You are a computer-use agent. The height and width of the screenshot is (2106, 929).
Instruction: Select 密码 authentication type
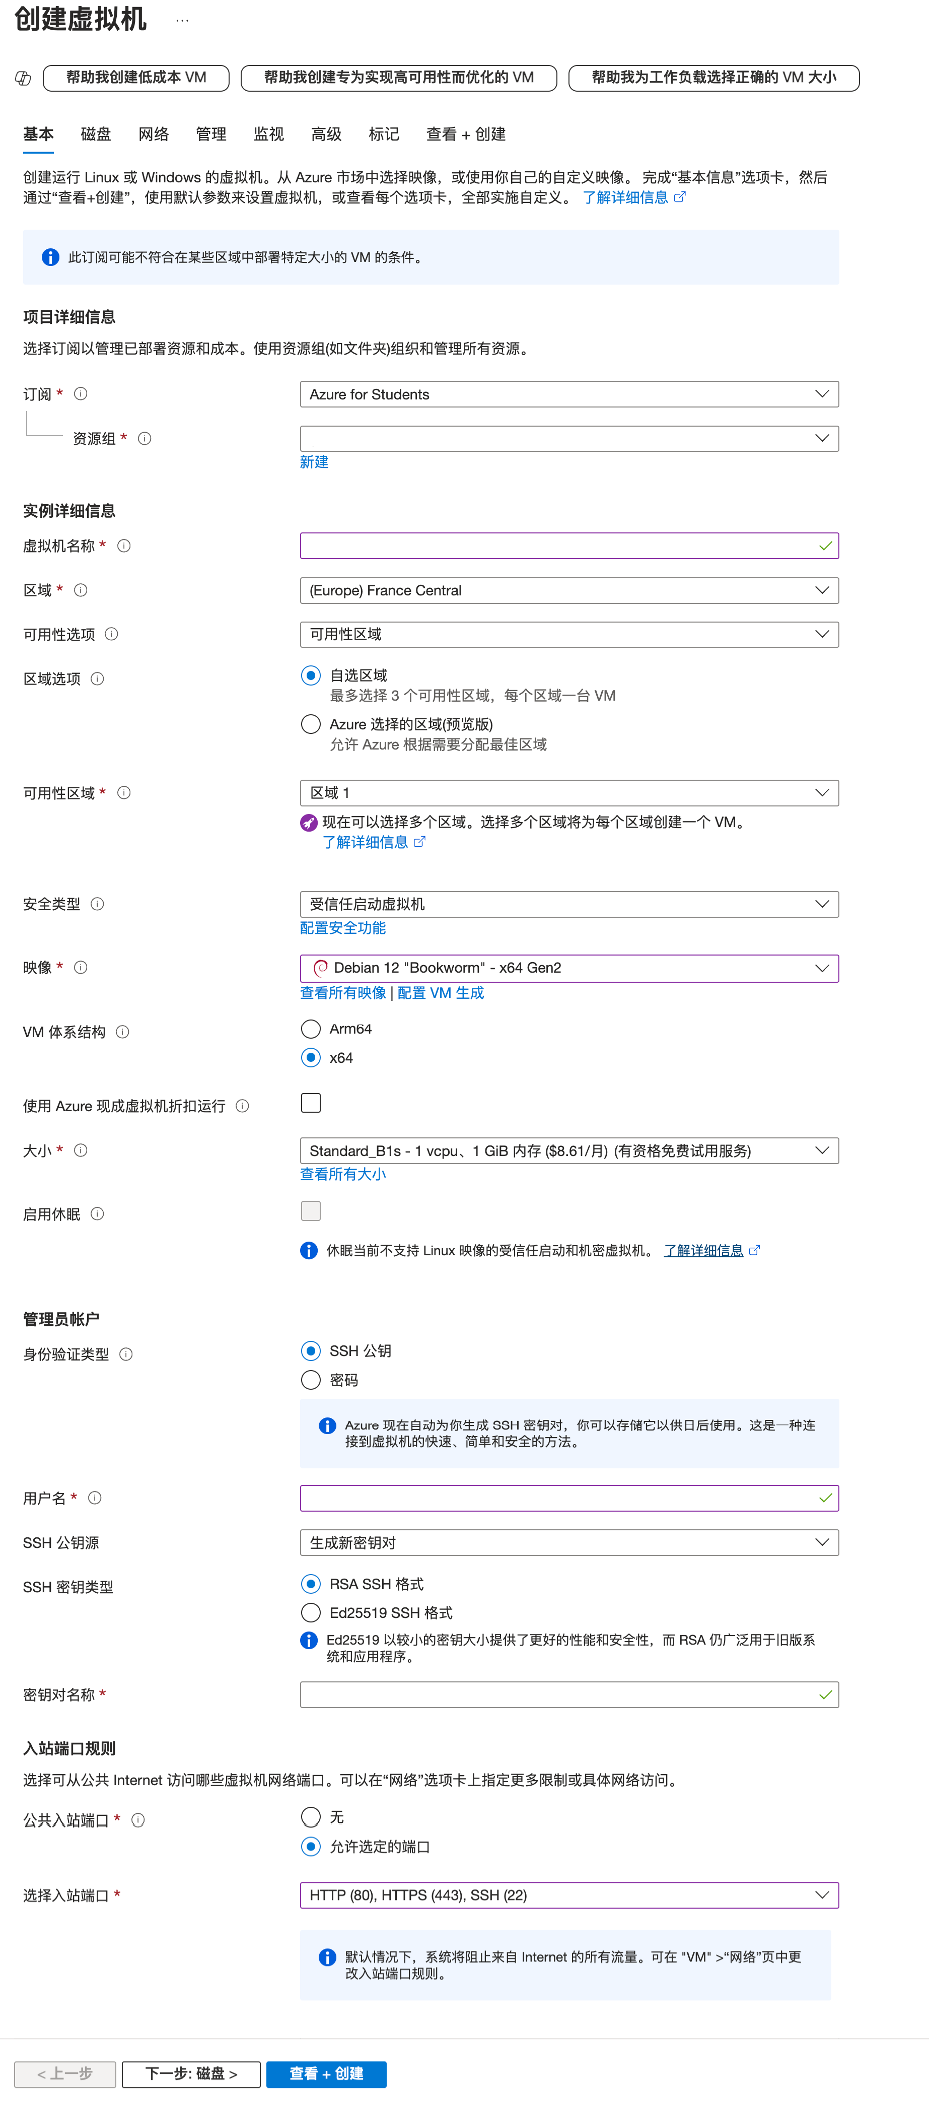311,1380
